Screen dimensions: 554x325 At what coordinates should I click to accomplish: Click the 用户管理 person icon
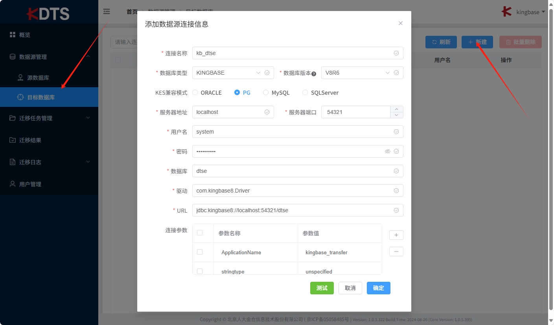13,184
